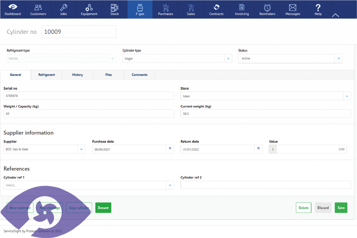The image size is (357, 238).
Task: Click Discard button
Action: tap(323, 208)
